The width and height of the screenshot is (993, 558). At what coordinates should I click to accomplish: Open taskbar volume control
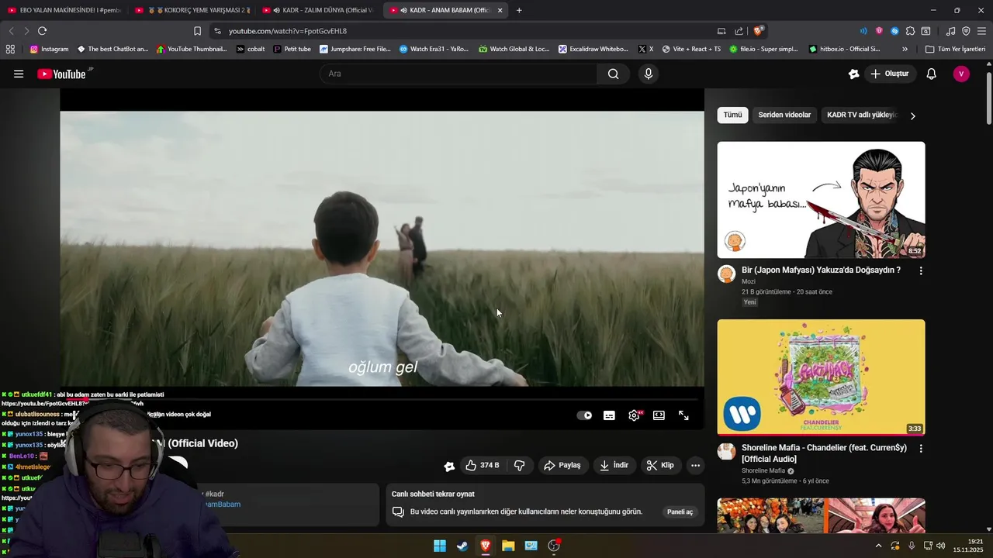[941, 546]
